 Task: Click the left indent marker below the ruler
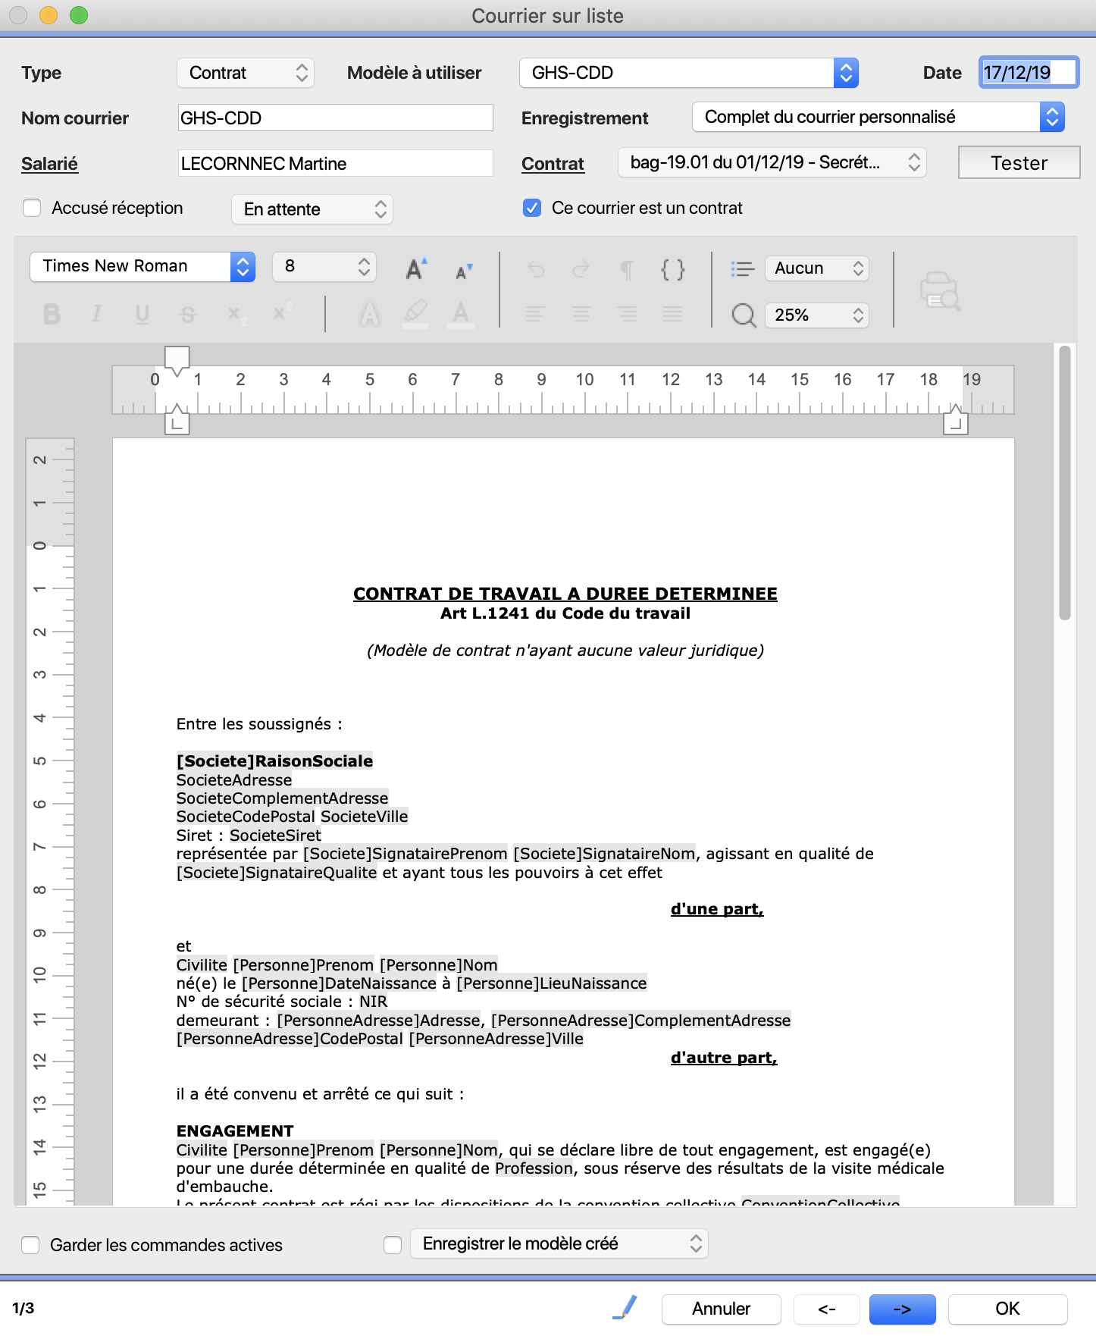(177, 420)
